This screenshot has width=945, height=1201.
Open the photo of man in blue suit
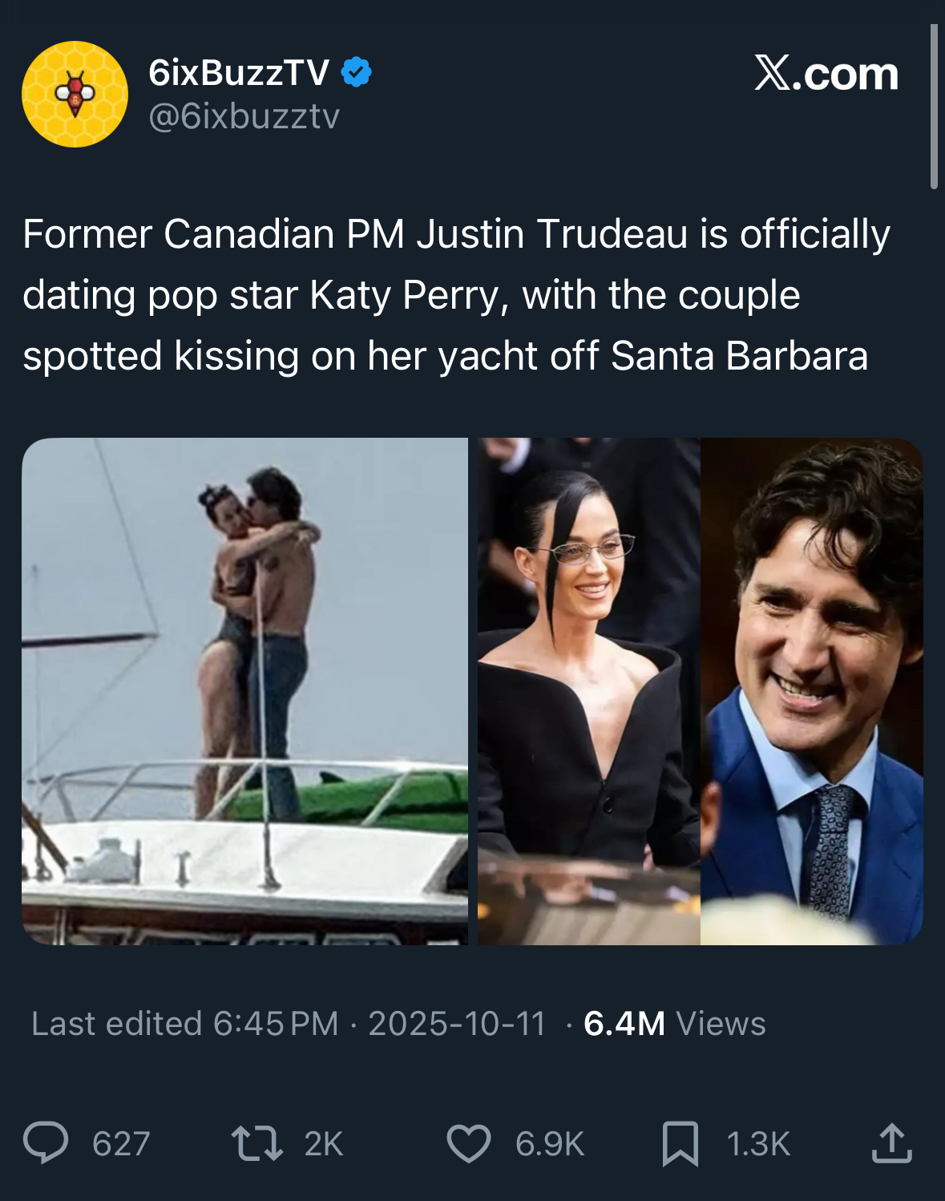click(812, 691)
